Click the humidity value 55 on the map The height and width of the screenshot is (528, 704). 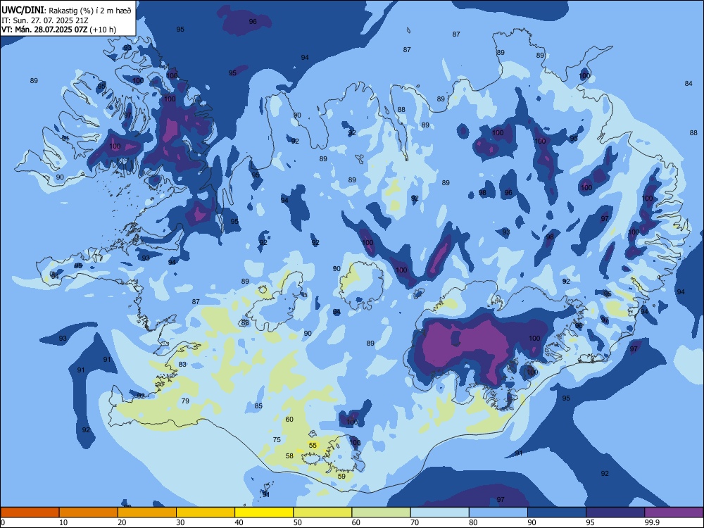pos(313,446)
